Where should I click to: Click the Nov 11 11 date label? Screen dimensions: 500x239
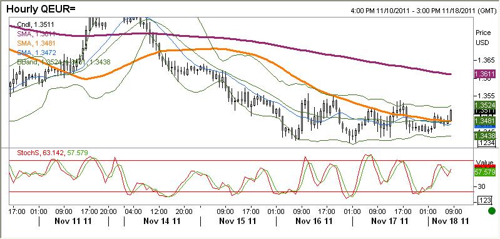point(74,221)
